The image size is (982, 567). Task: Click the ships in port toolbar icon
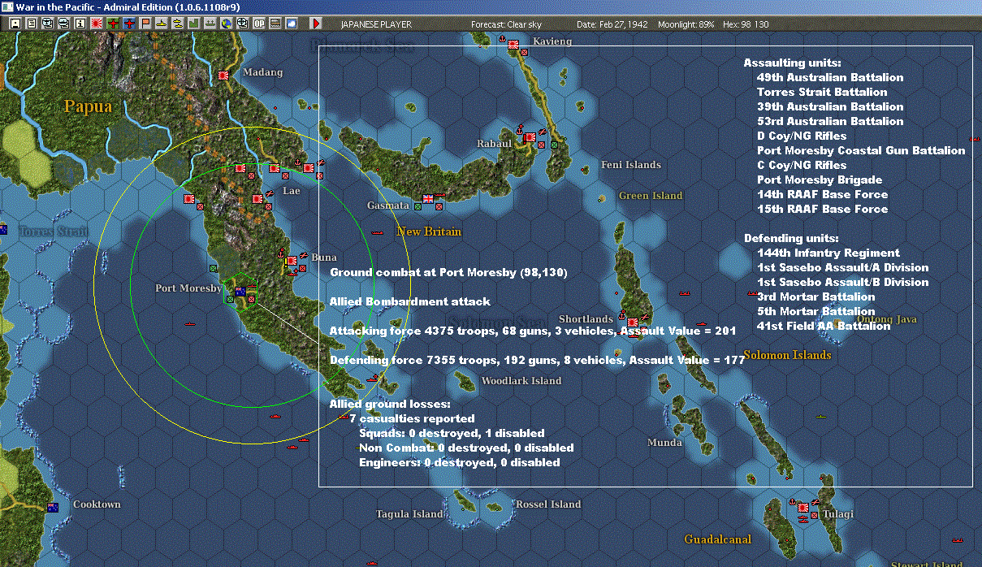click(x=210, y=24)
